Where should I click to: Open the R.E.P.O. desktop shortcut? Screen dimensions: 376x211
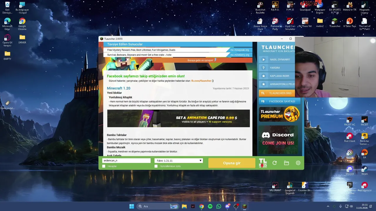coord(275,6)
